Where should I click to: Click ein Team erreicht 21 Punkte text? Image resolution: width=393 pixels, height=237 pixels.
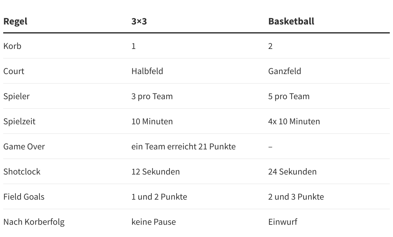(x=184, y=147)
